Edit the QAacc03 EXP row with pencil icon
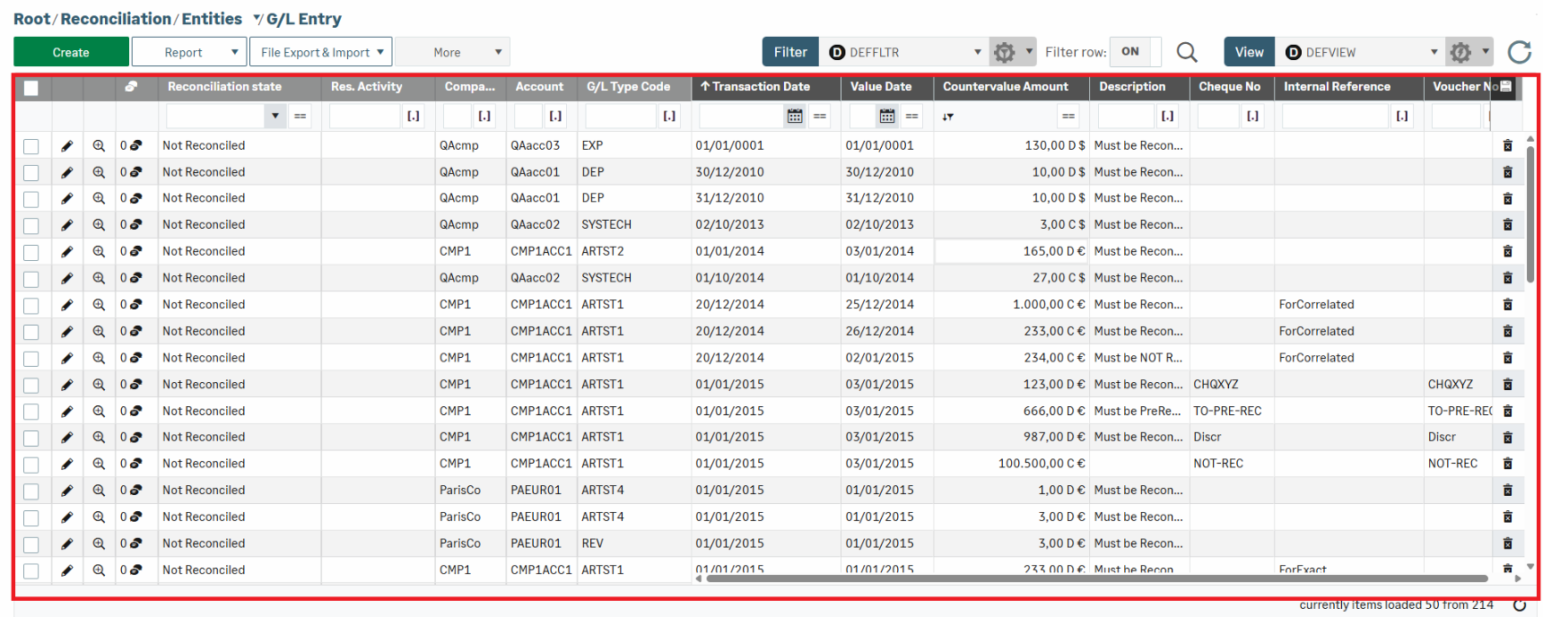The image size is (1543, 617). point(67,145)
